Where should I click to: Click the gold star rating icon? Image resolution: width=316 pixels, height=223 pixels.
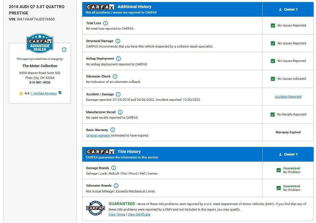pos(21,93)
